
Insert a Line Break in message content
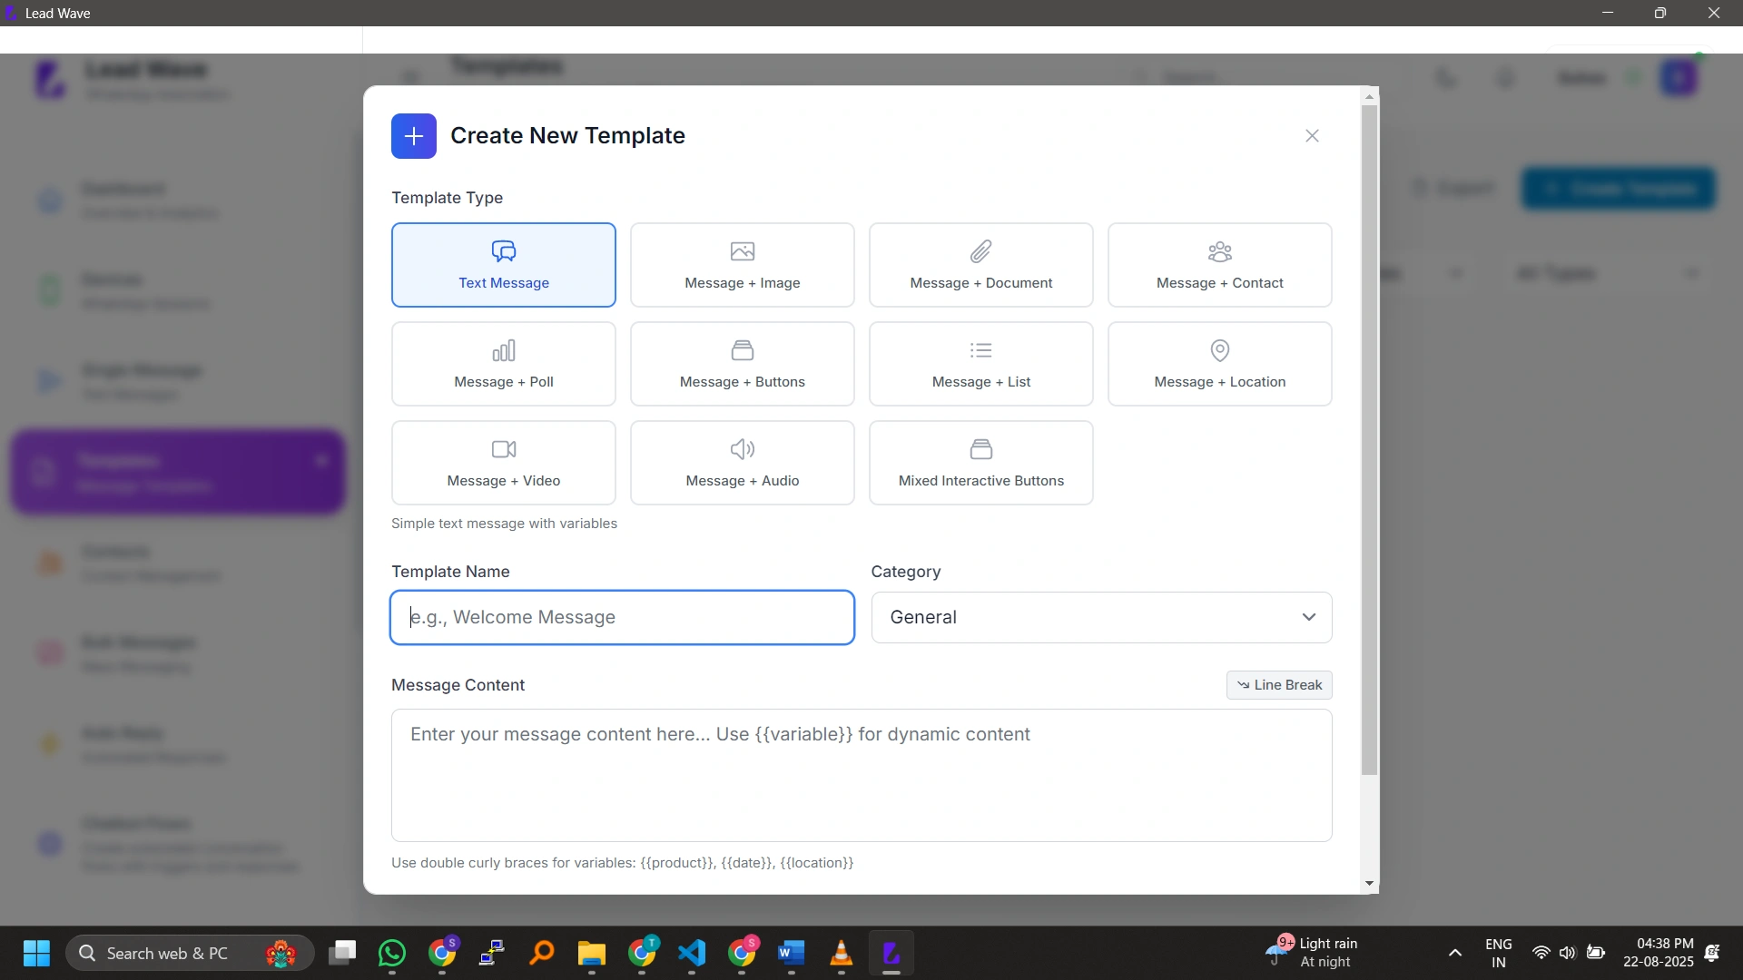pyautogui.click(x=1279, y=685)
